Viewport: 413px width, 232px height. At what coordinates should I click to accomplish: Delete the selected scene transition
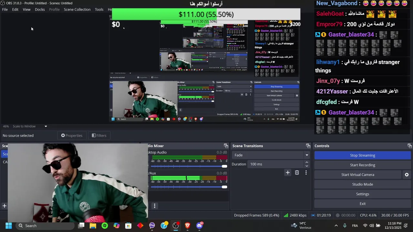[x=297, y=173]
